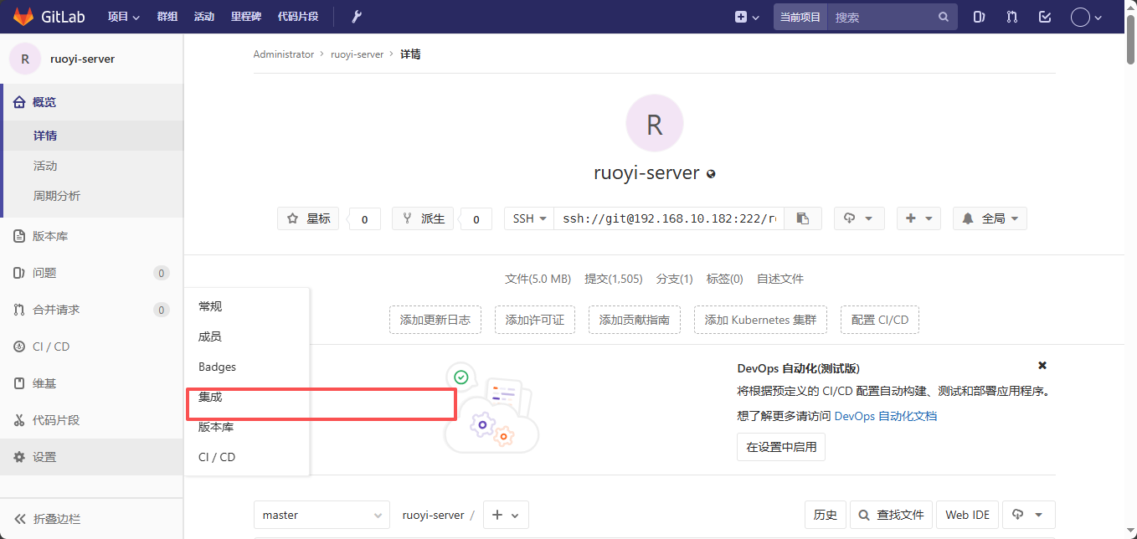This screenshot has height=539, width=1137.
Task: Collapse sidebar with 折叠边栏
Action: tap(92, 519)
